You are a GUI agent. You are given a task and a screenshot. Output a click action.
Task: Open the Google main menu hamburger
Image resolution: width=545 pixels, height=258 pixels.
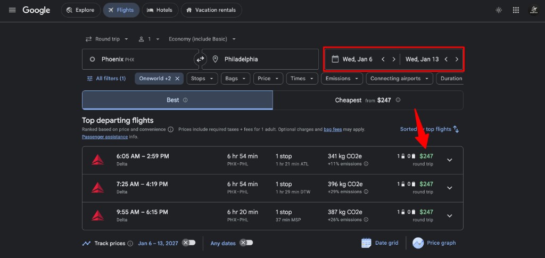[12, 10]
